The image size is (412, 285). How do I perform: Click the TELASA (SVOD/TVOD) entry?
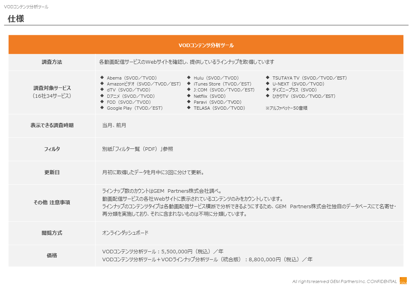pyautogui.click(x=219, y=108)
